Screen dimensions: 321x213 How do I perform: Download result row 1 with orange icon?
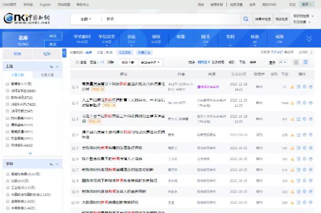[292, 87]
